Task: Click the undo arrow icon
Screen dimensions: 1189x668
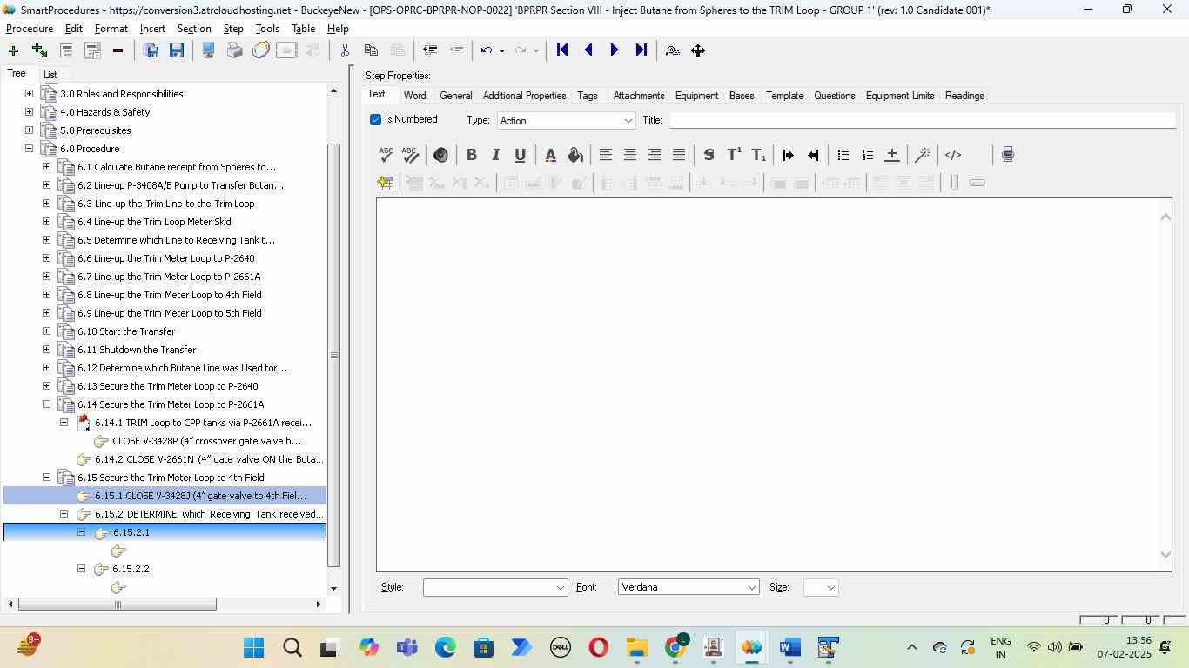Action: (x=487, y=50)
